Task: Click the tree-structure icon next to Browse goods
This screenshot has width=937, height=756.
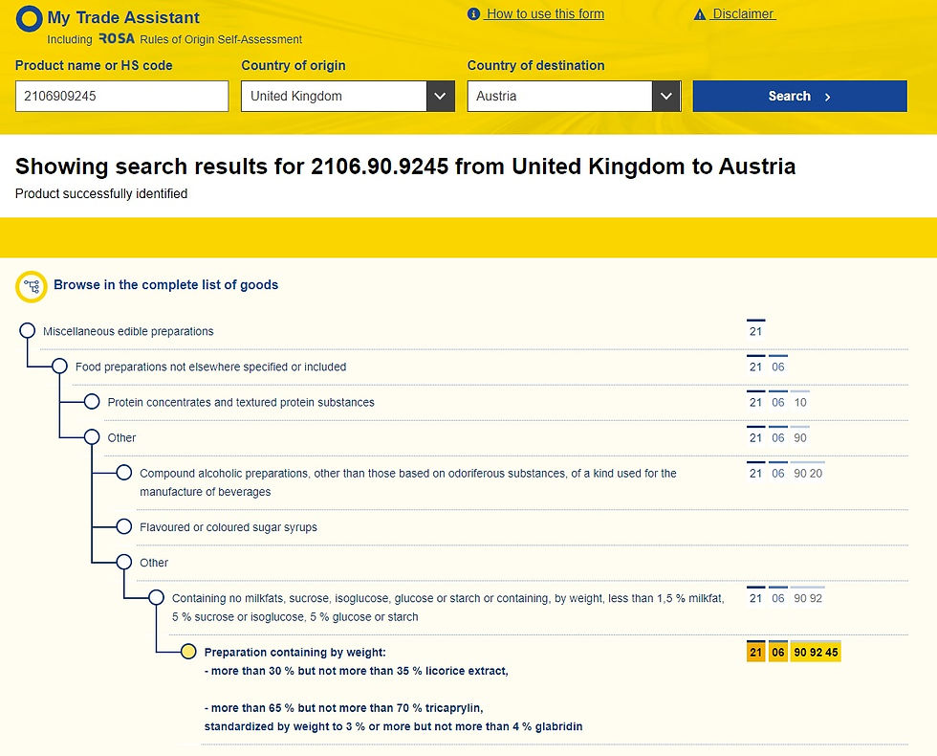Action: point(31,286)
